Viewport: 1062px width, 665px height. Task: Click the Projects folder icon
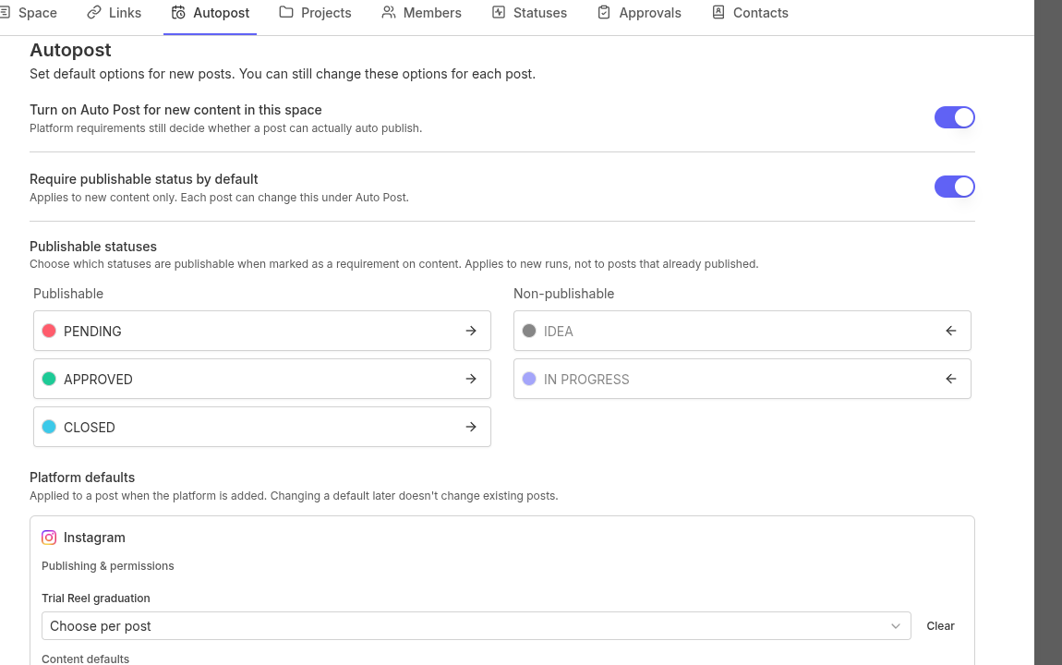click(x=286, y=12)
